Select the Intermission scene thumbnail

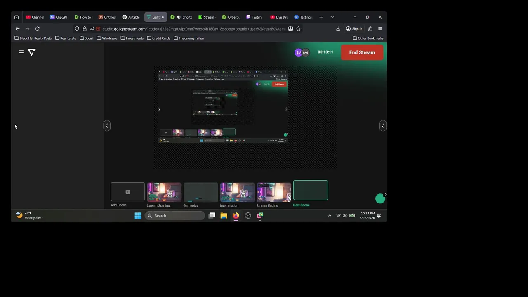tap(237, 192)
